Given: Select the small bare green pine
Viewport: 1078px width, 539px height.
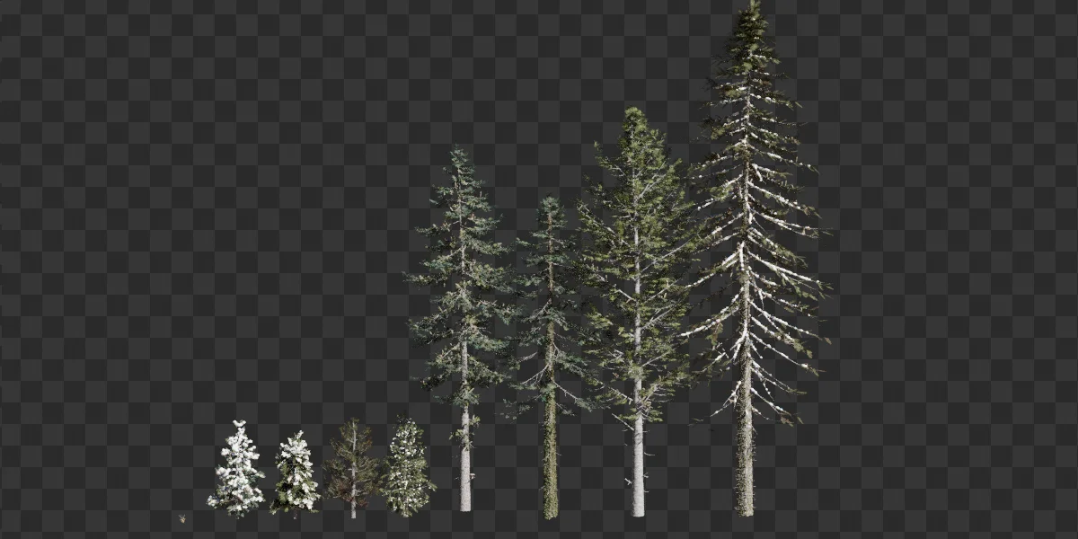Looking at the screenshot, I should [355, 467].
